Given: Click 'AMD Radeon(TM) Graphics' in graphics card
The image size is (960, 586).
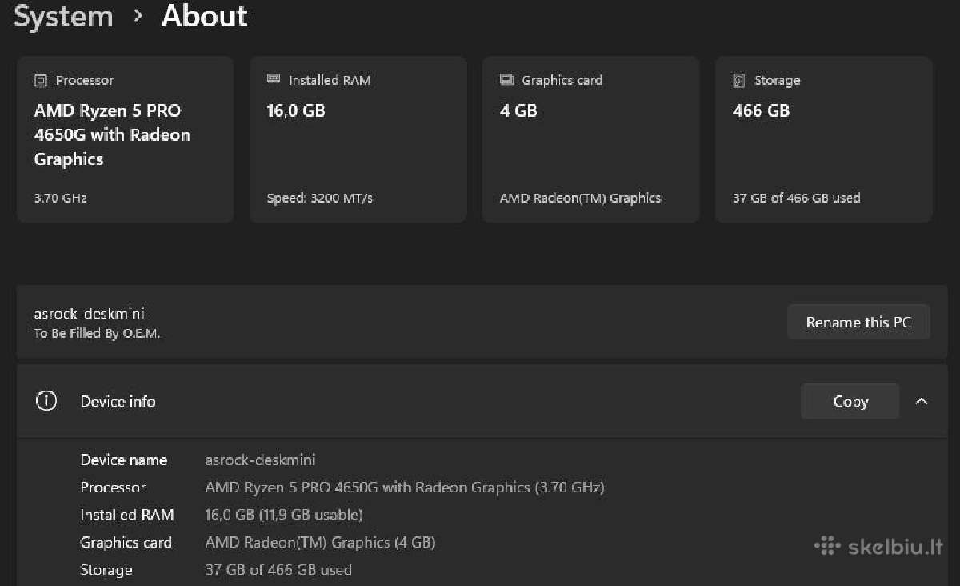Looking at the screenshot, I should [580, 198].
